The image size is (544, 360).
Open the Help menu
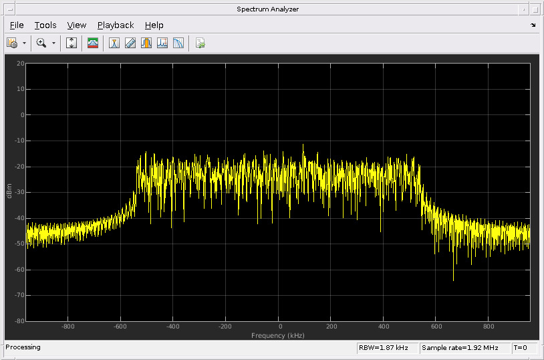click(154, 25)
